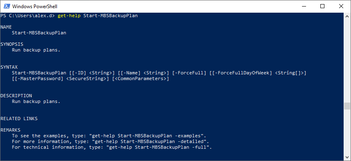The height and width of the screenshot is (161, 351).
Task: Click the Windows PowerShell title text
Action: point(35,7)
